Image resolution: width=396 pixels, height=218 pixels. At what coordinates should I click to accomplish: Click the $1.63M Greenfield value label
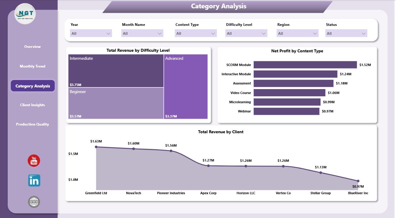pos(96,141)
